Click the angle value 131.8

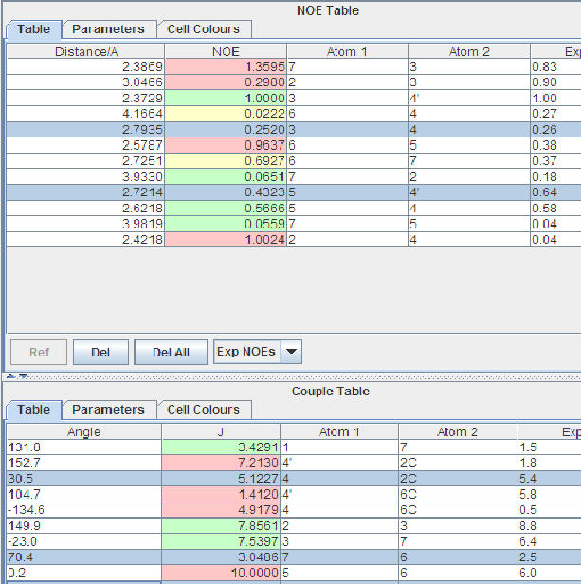84,447
